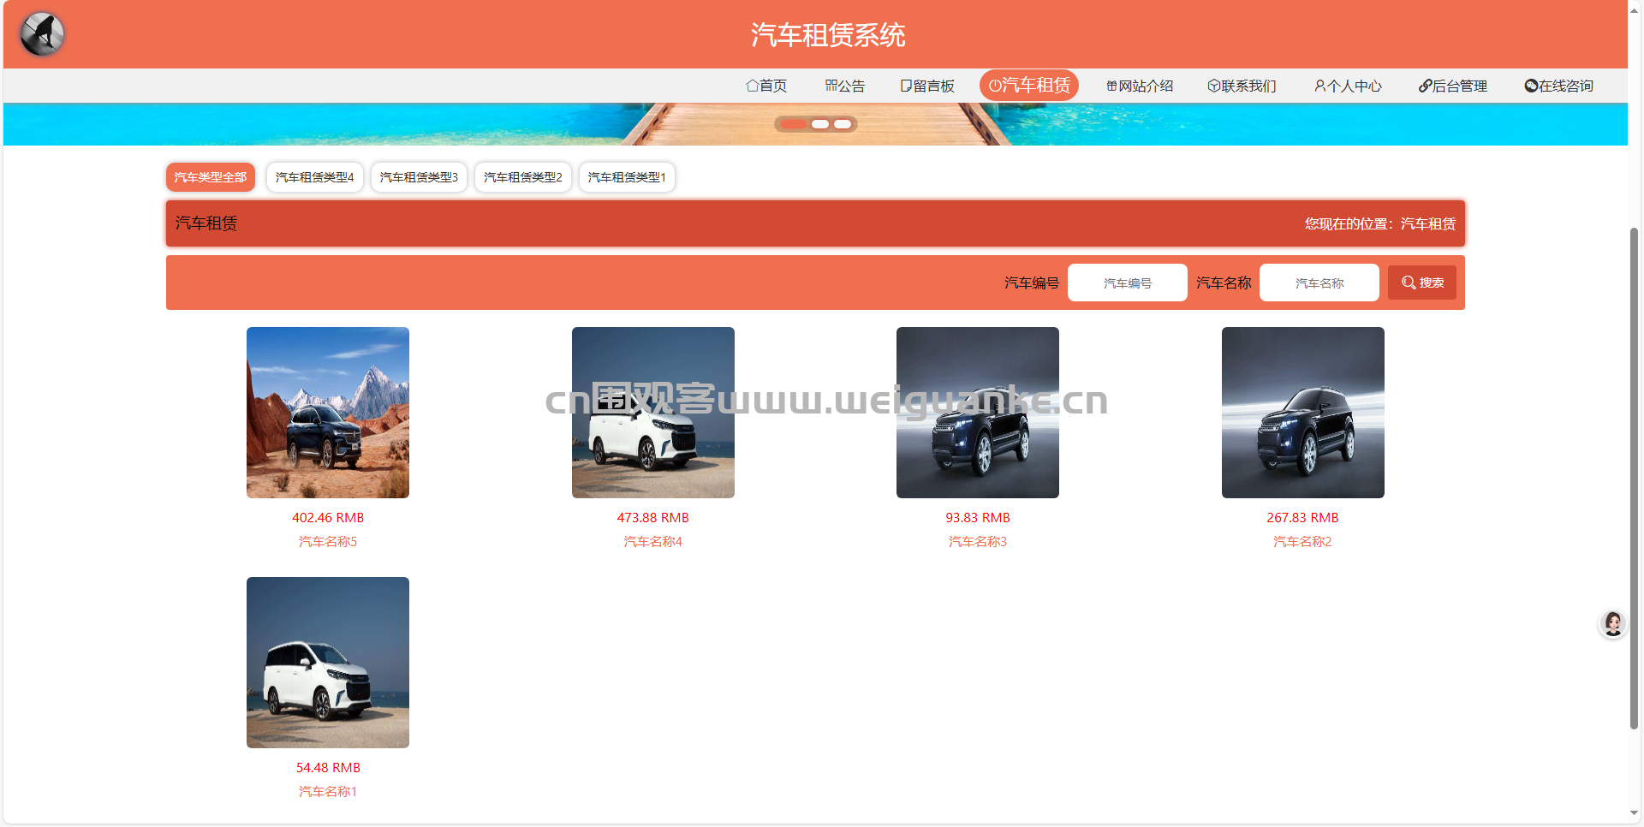Filter by 汽车租赁类型3

coord(419,177)
